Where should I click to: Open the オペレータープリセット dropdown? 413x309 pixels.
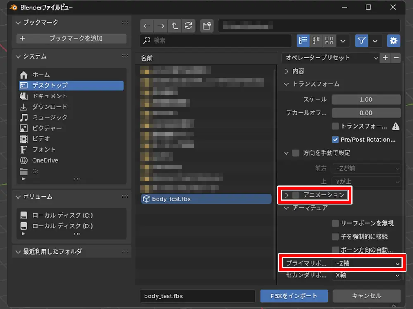331,58
